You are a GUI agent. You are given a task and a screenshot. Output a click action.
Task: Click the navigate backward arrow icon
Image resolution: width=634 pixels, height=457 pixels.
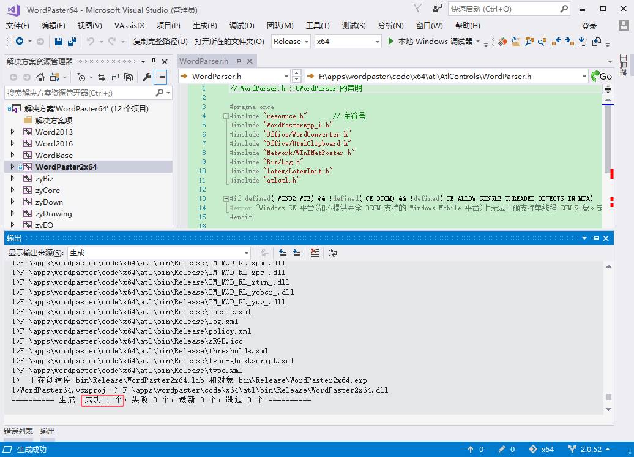(x=19, y=42)
